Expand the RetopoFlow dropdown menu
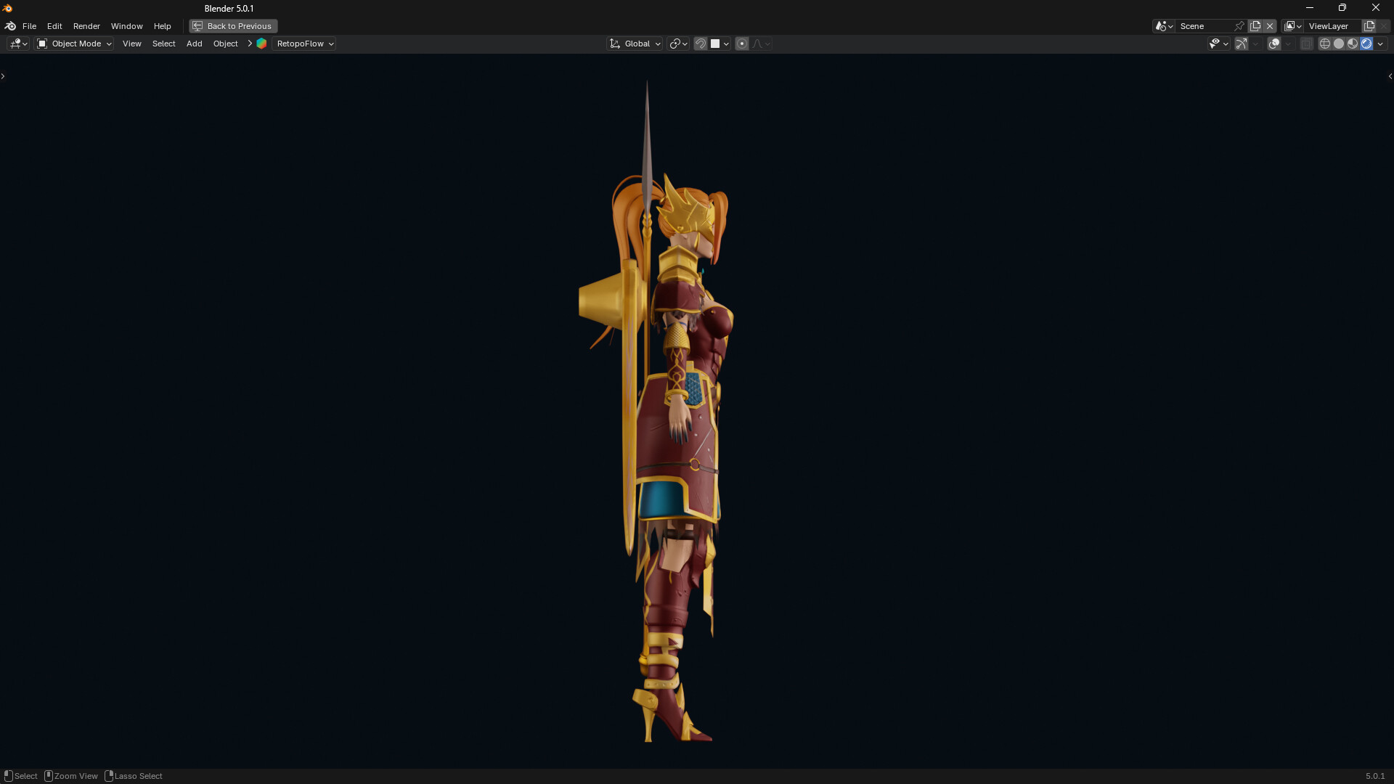 coord(305,44)
